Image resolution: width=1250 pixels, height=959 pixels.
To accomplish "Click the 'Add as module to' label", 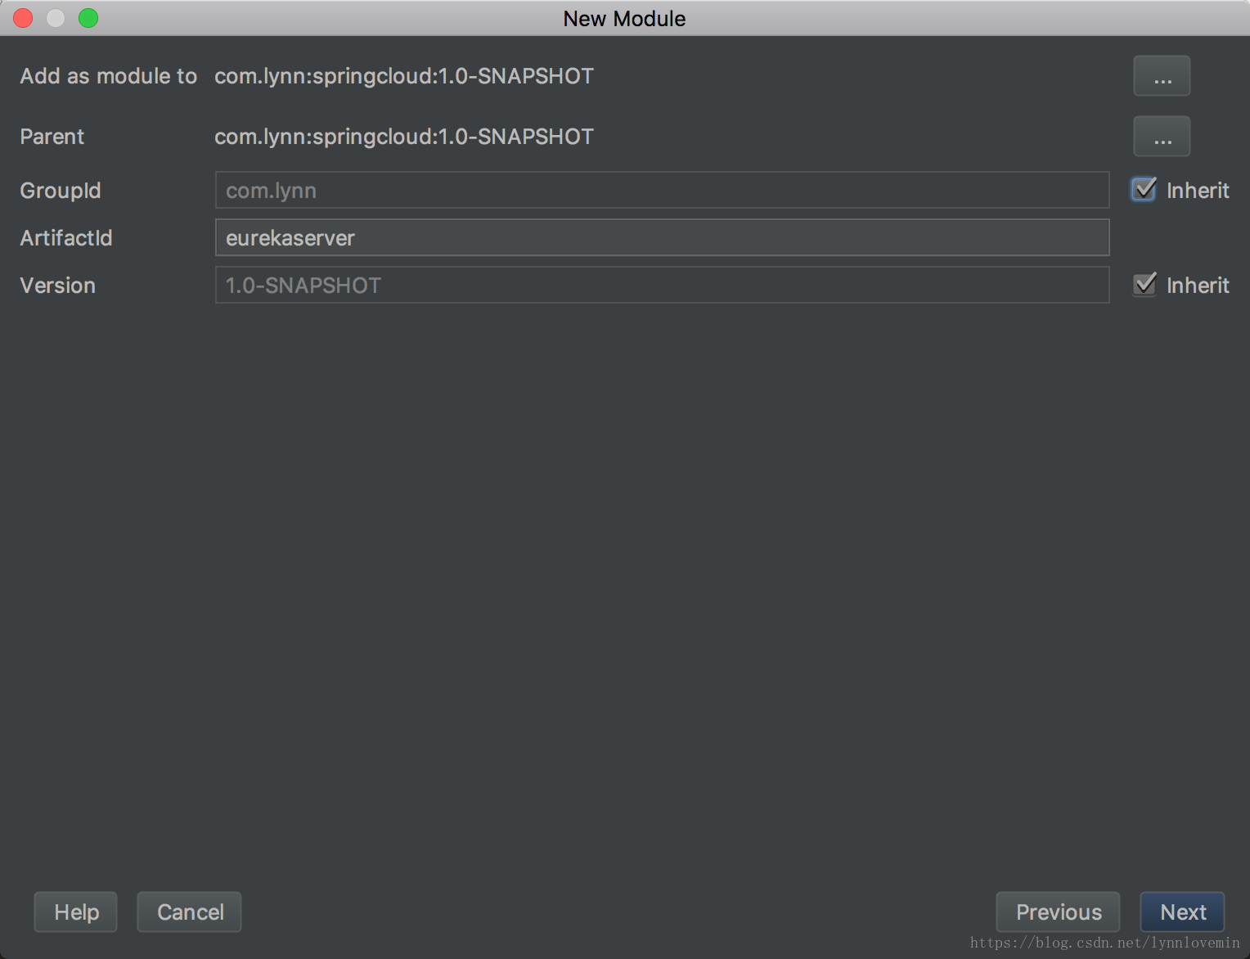I will (x=109, y=76).
